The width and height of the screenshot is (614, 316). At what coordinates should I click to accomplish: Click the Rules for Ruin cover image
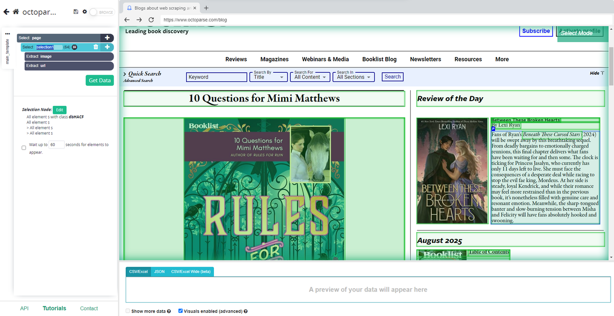[x=264, y=189]
